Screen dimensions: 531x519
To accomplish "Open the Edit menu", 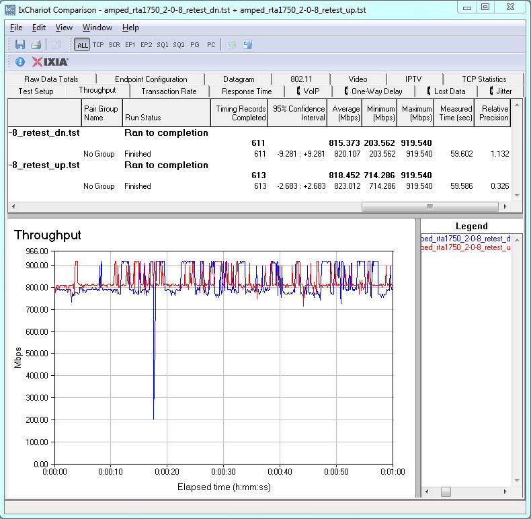I will (x=38, y=28).
